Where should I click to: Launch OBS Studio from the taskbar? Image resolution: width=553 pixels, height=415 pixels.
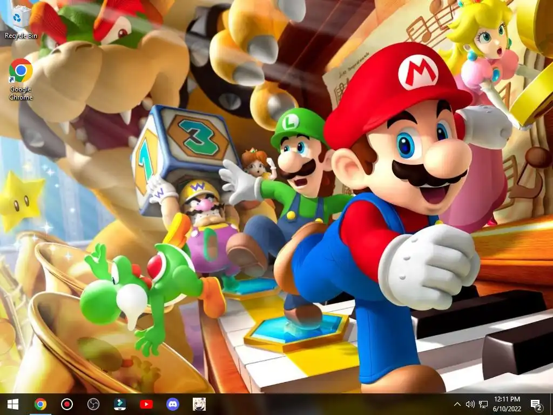[93, 404]
